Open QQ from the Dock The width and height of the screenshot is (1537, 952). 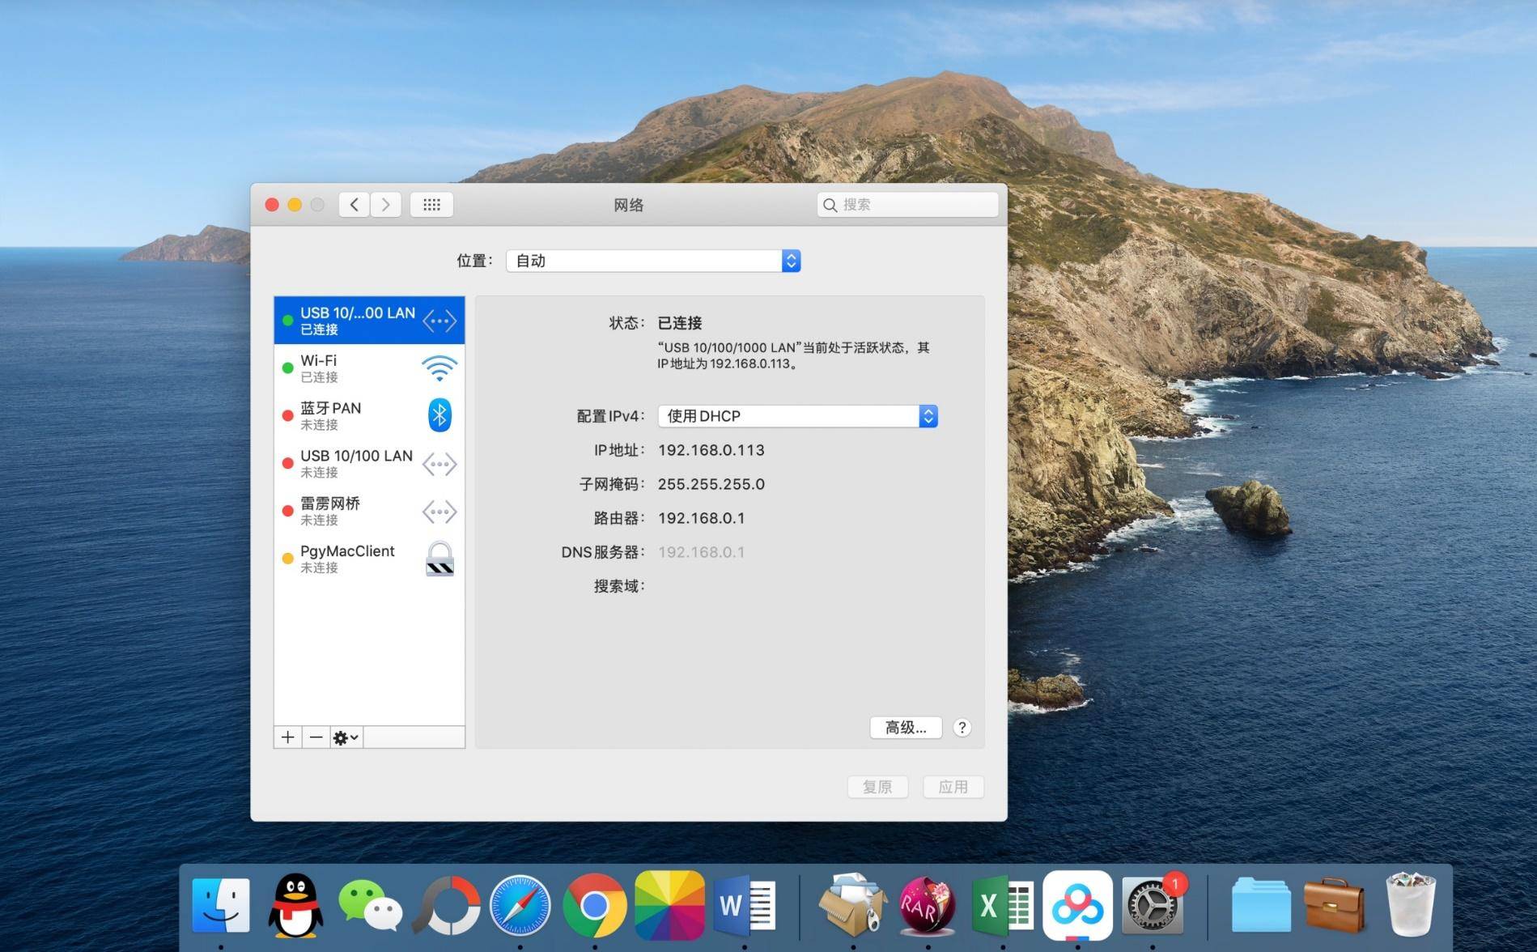[294, 904]
